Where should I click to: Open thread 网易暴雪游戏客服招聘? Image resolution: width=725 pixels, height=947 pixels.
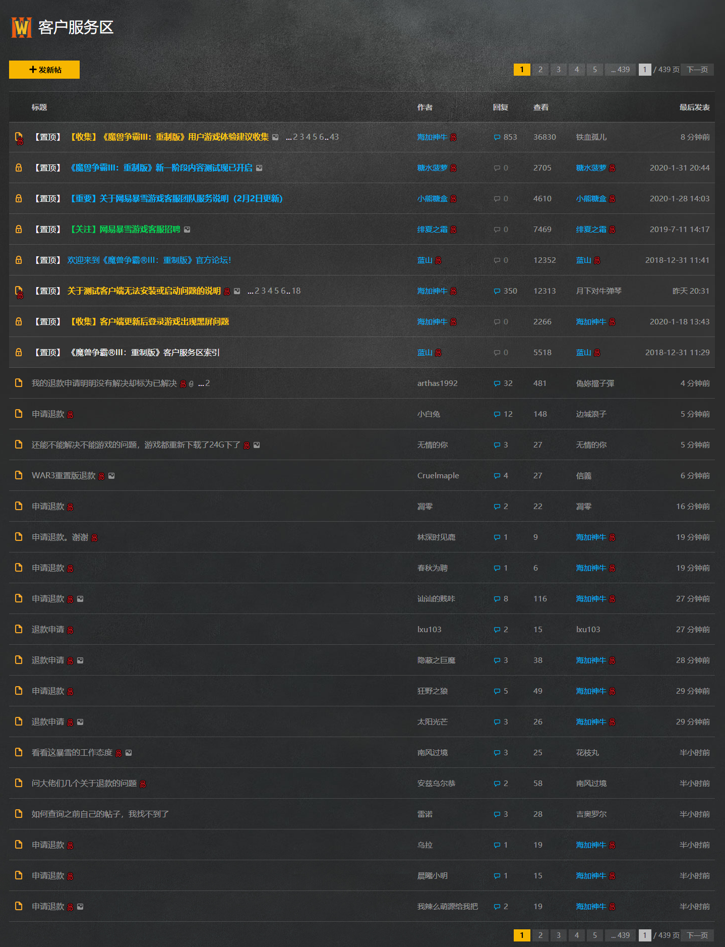point(124,230)
